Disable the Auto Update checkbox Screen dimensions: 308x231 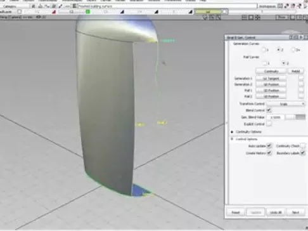269,146
